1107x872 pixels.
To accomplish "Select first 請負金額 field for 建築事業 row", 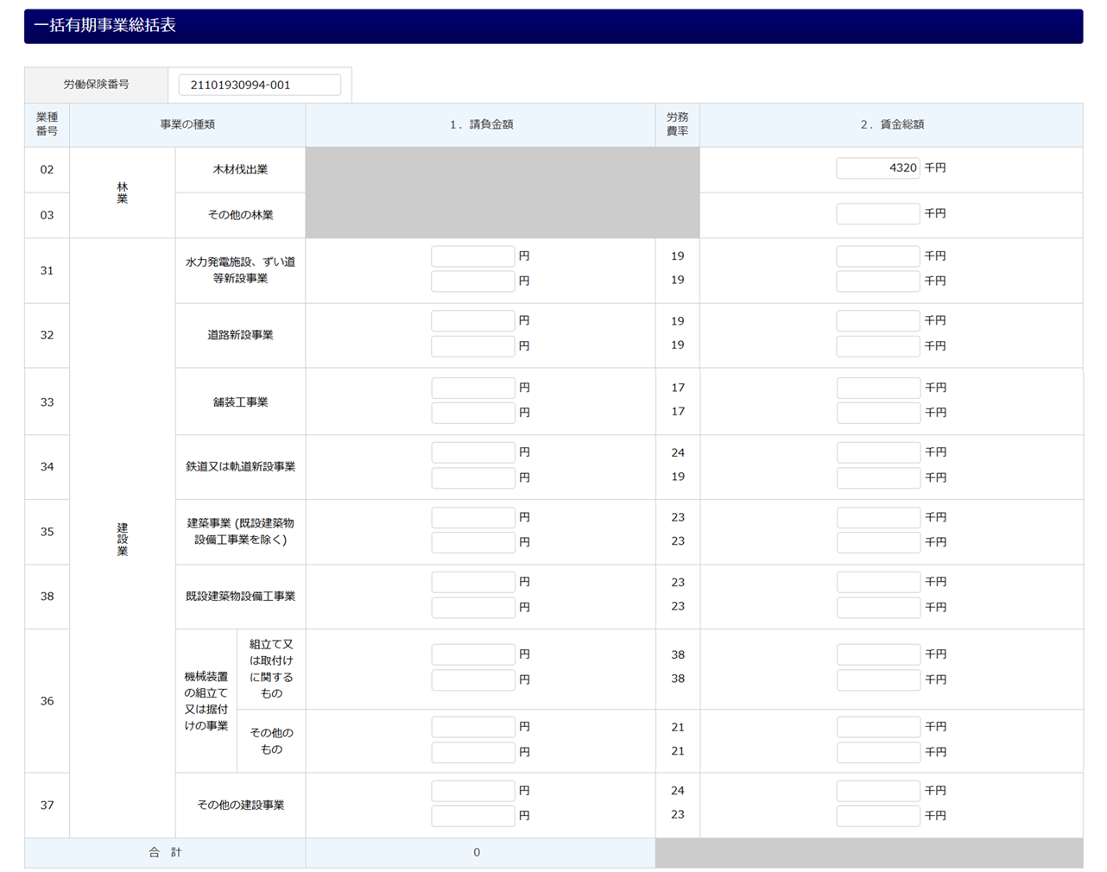I will (x=472, y=517).
